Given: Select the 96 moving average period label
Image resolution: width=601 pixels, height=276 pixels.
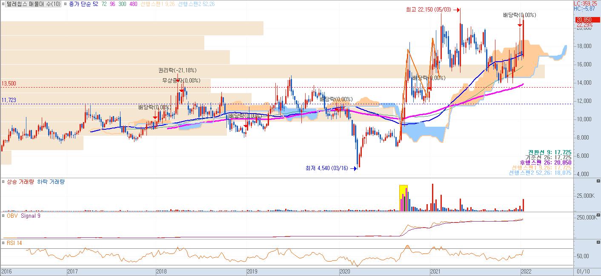Looking at the screenshot, I should click(x=113, y=4).
